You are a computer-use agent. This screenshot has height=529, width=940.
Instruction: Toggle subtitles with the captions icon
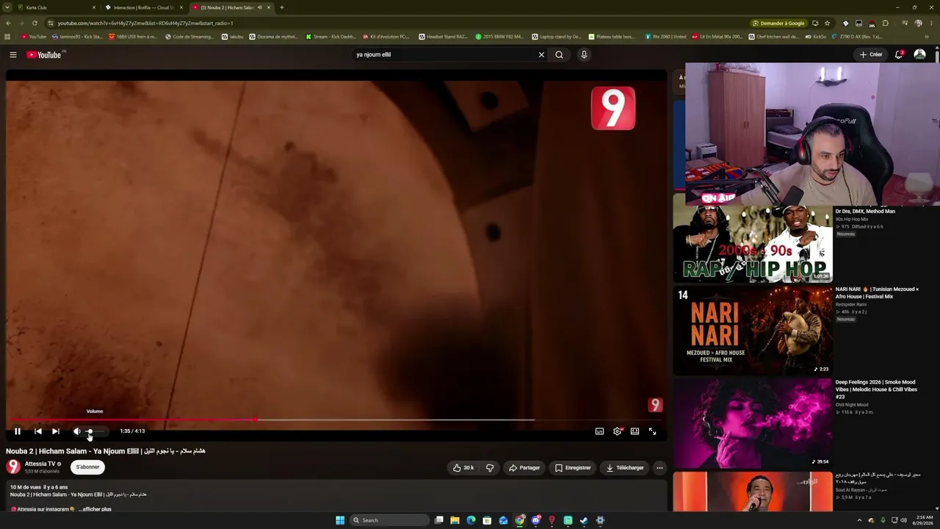click(599, 431)
